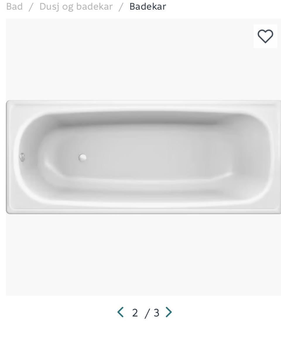
Task: Advance to the next product image
Action: click(169, 312)
